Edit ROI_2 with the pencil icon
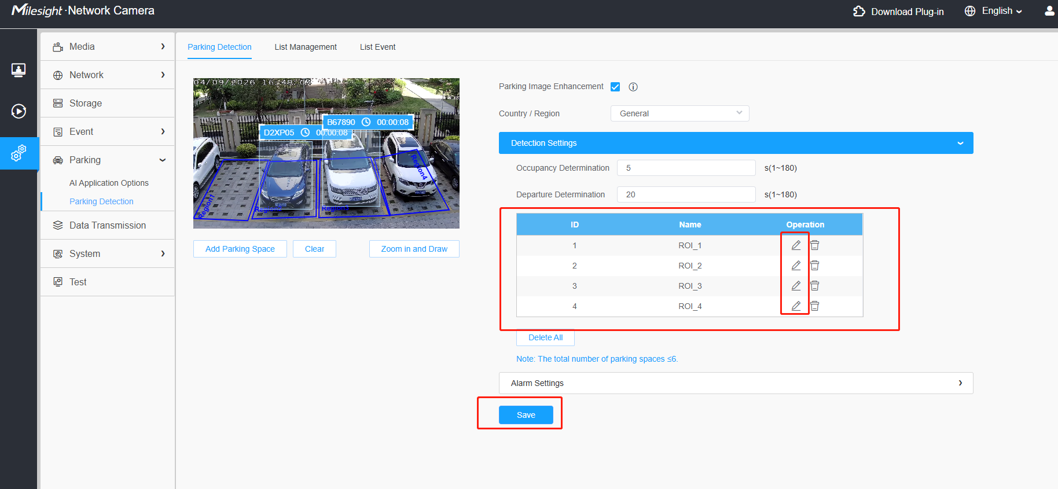Viewport: 1058px width, 489px height. point(796,266)
